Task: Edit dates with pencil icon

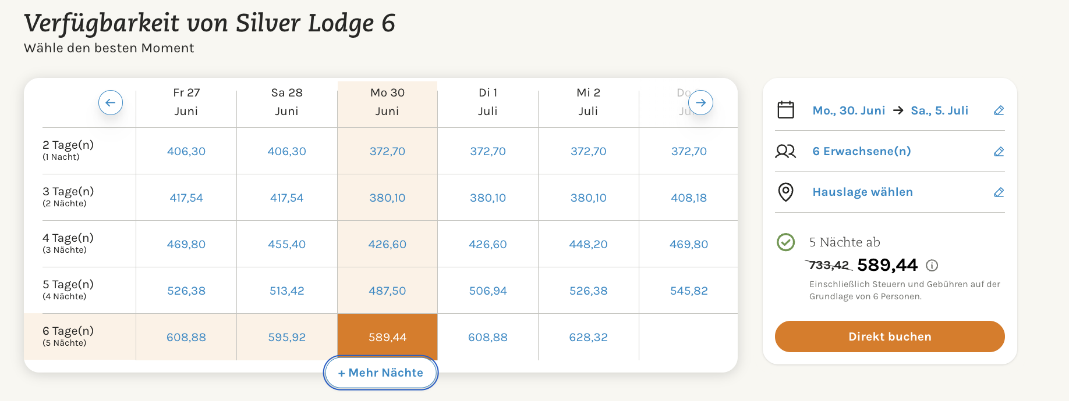Action: [x=999, y=110]
